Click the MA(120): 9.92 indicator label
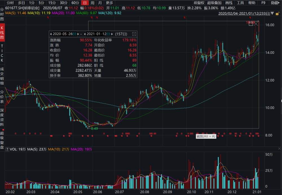 (110, 13)
